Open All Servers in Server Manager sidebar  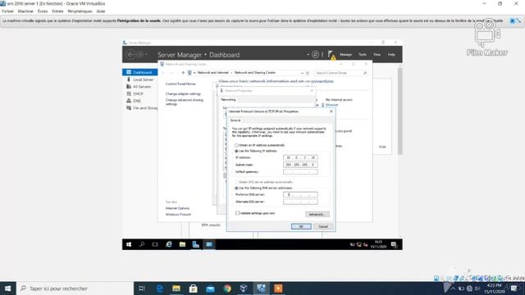142,87
